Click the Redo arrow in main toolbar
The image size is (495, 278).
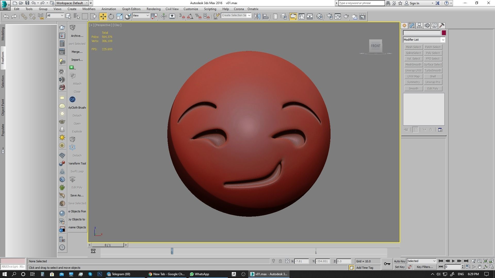click(x=14, y=16)
